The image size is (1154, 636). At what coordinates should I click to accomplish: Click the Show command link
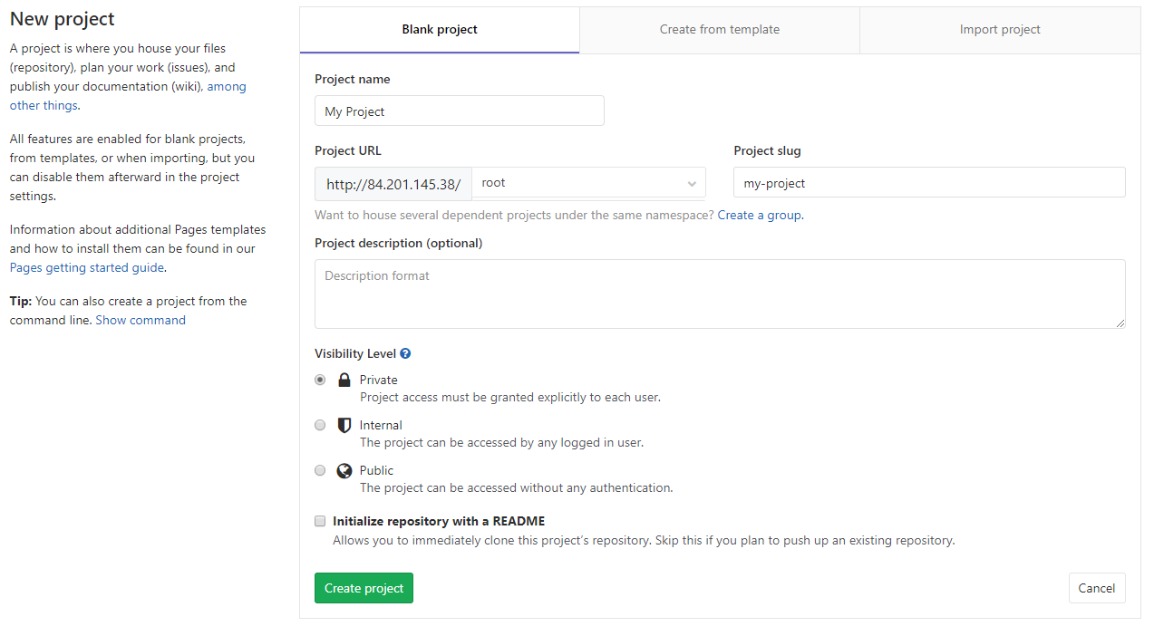point(140,320)
